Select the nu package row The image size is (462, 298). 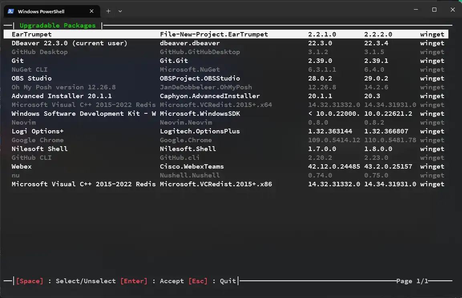(226, 175)
